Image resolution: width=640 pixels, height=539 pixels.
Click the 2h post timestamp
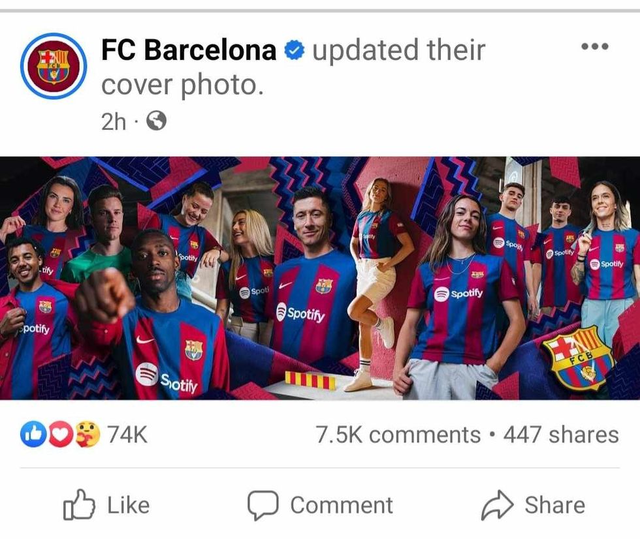pyautogui.click(x=113, y=121)
